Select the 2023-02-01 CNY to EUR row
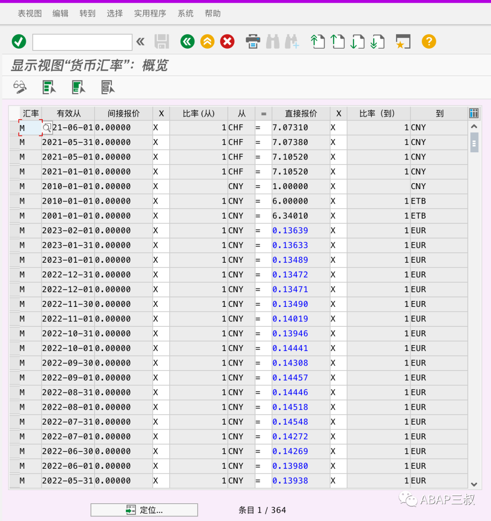This screenshot has height=521, width=491. point(14,230)
